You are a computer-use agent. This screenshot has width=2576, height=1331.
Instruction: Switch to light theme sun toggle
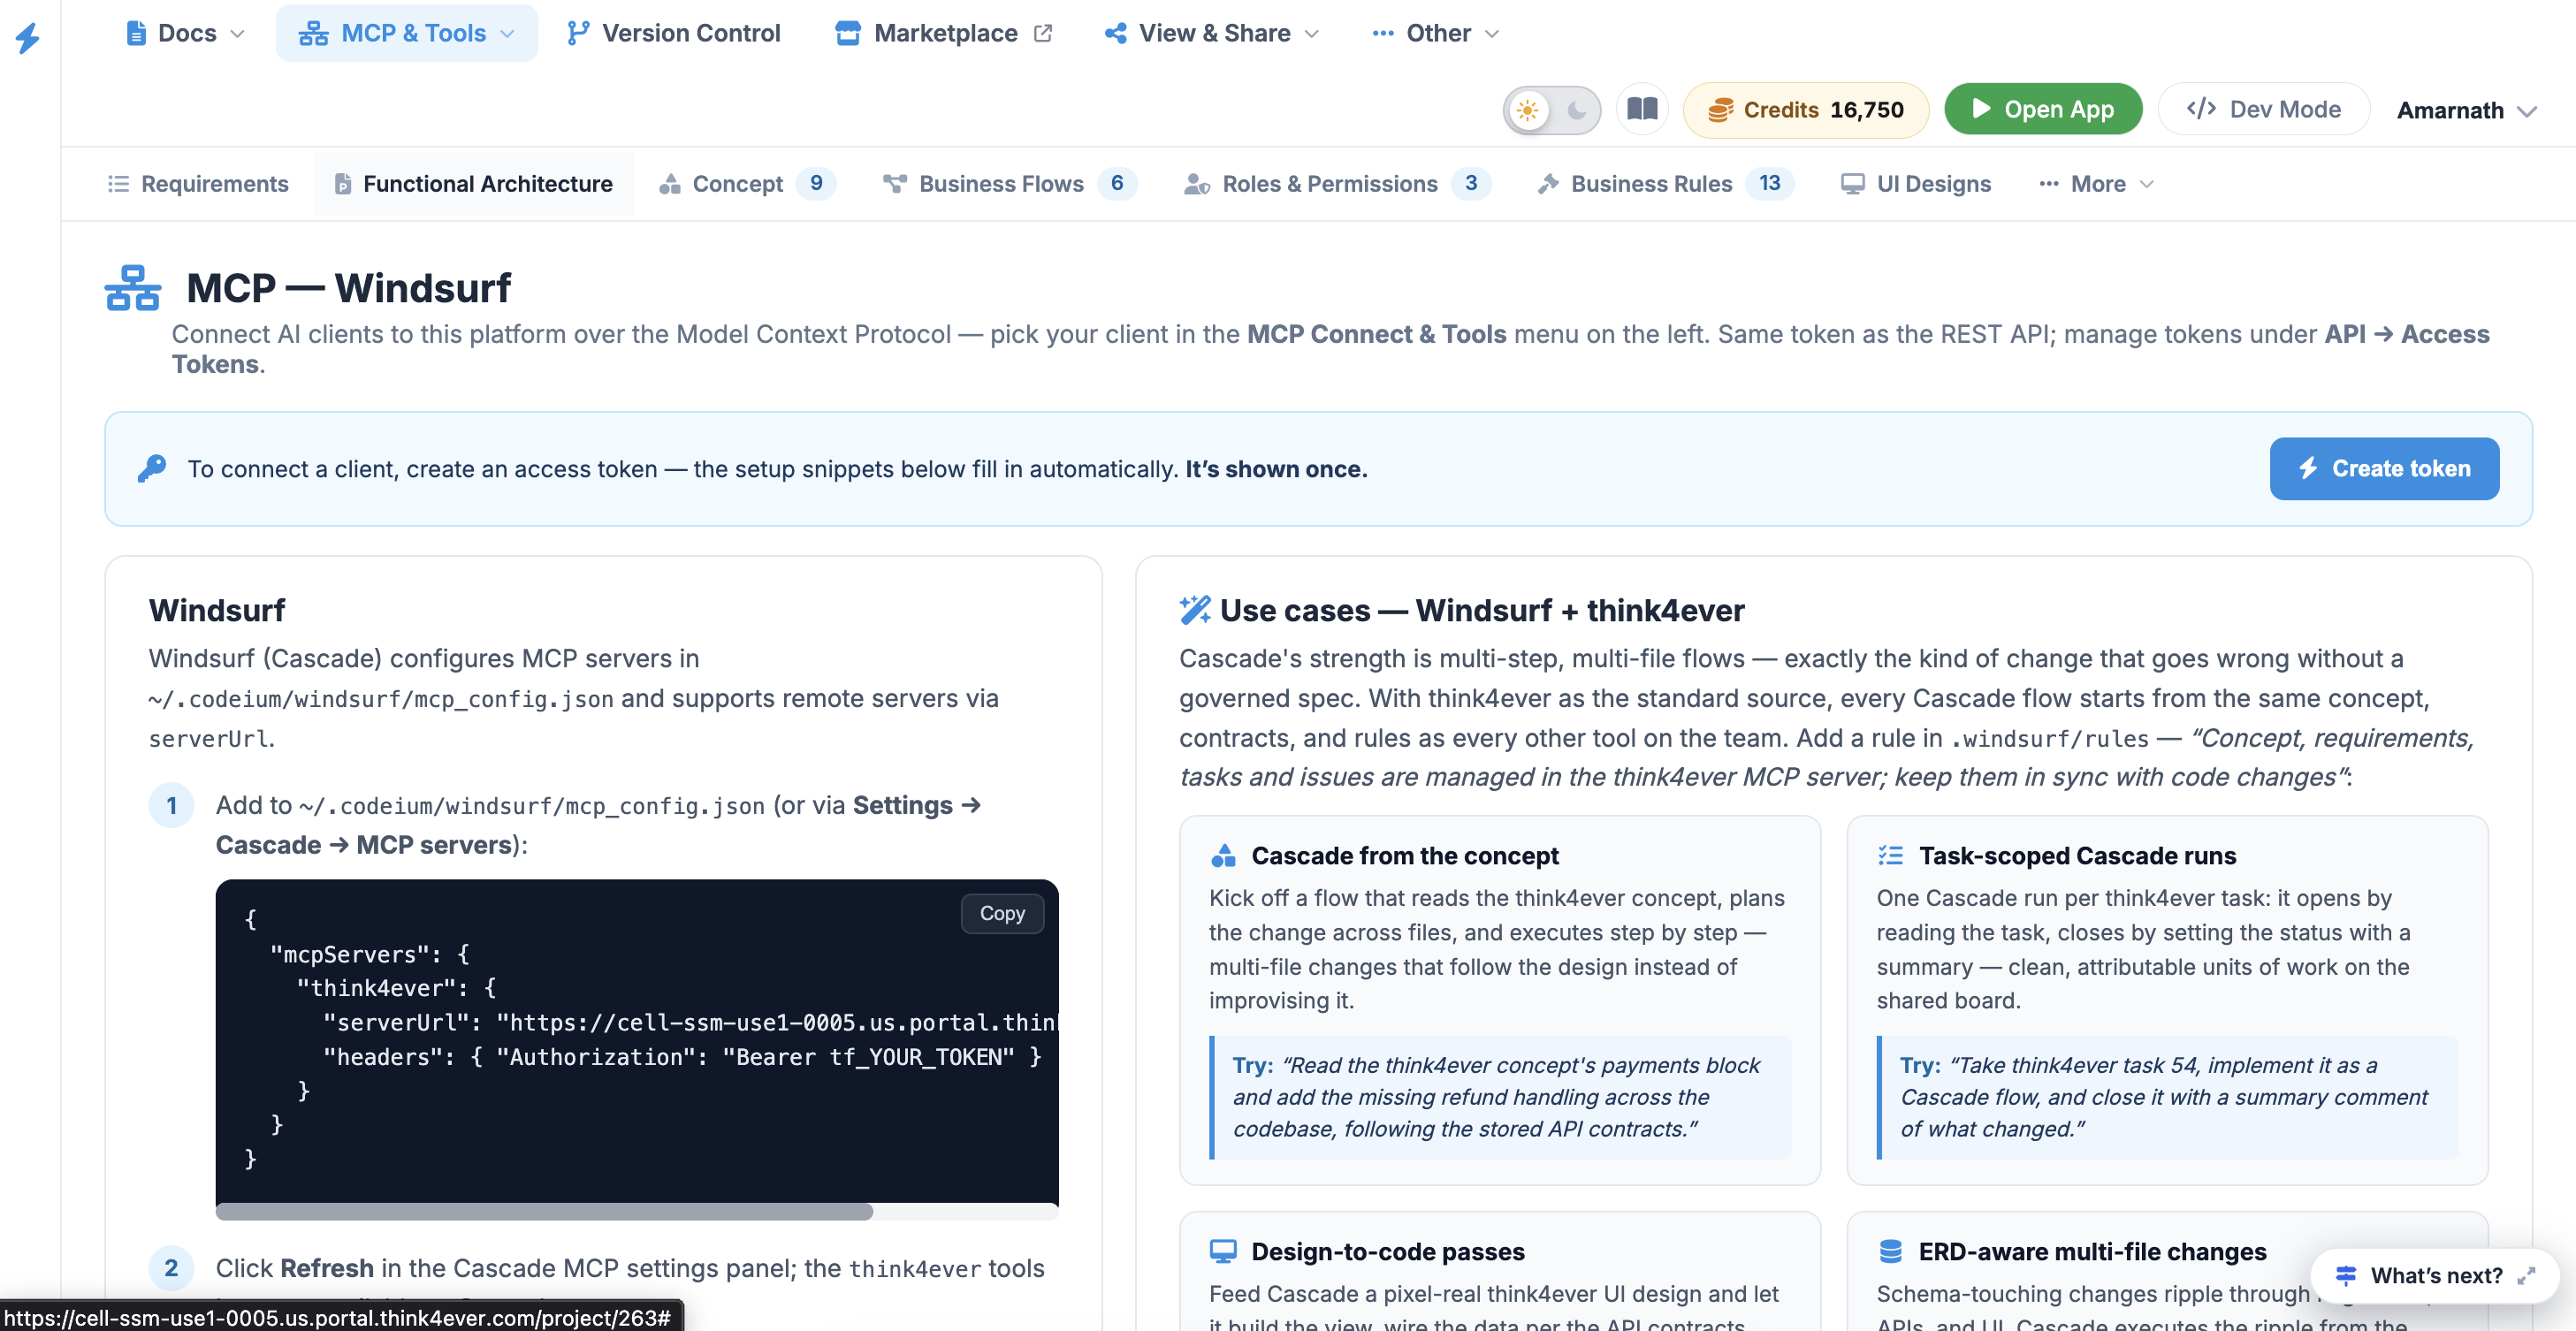point(1528,110)
